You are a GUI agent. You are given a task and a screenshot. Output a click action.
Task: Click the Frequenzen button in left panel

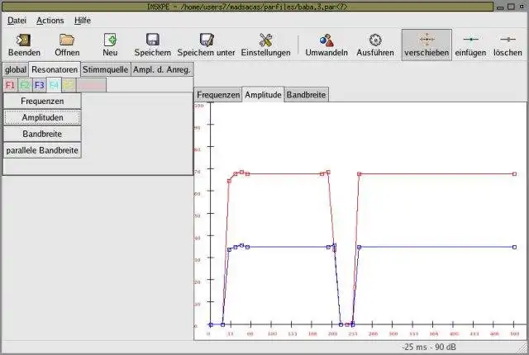click(42, 101)
